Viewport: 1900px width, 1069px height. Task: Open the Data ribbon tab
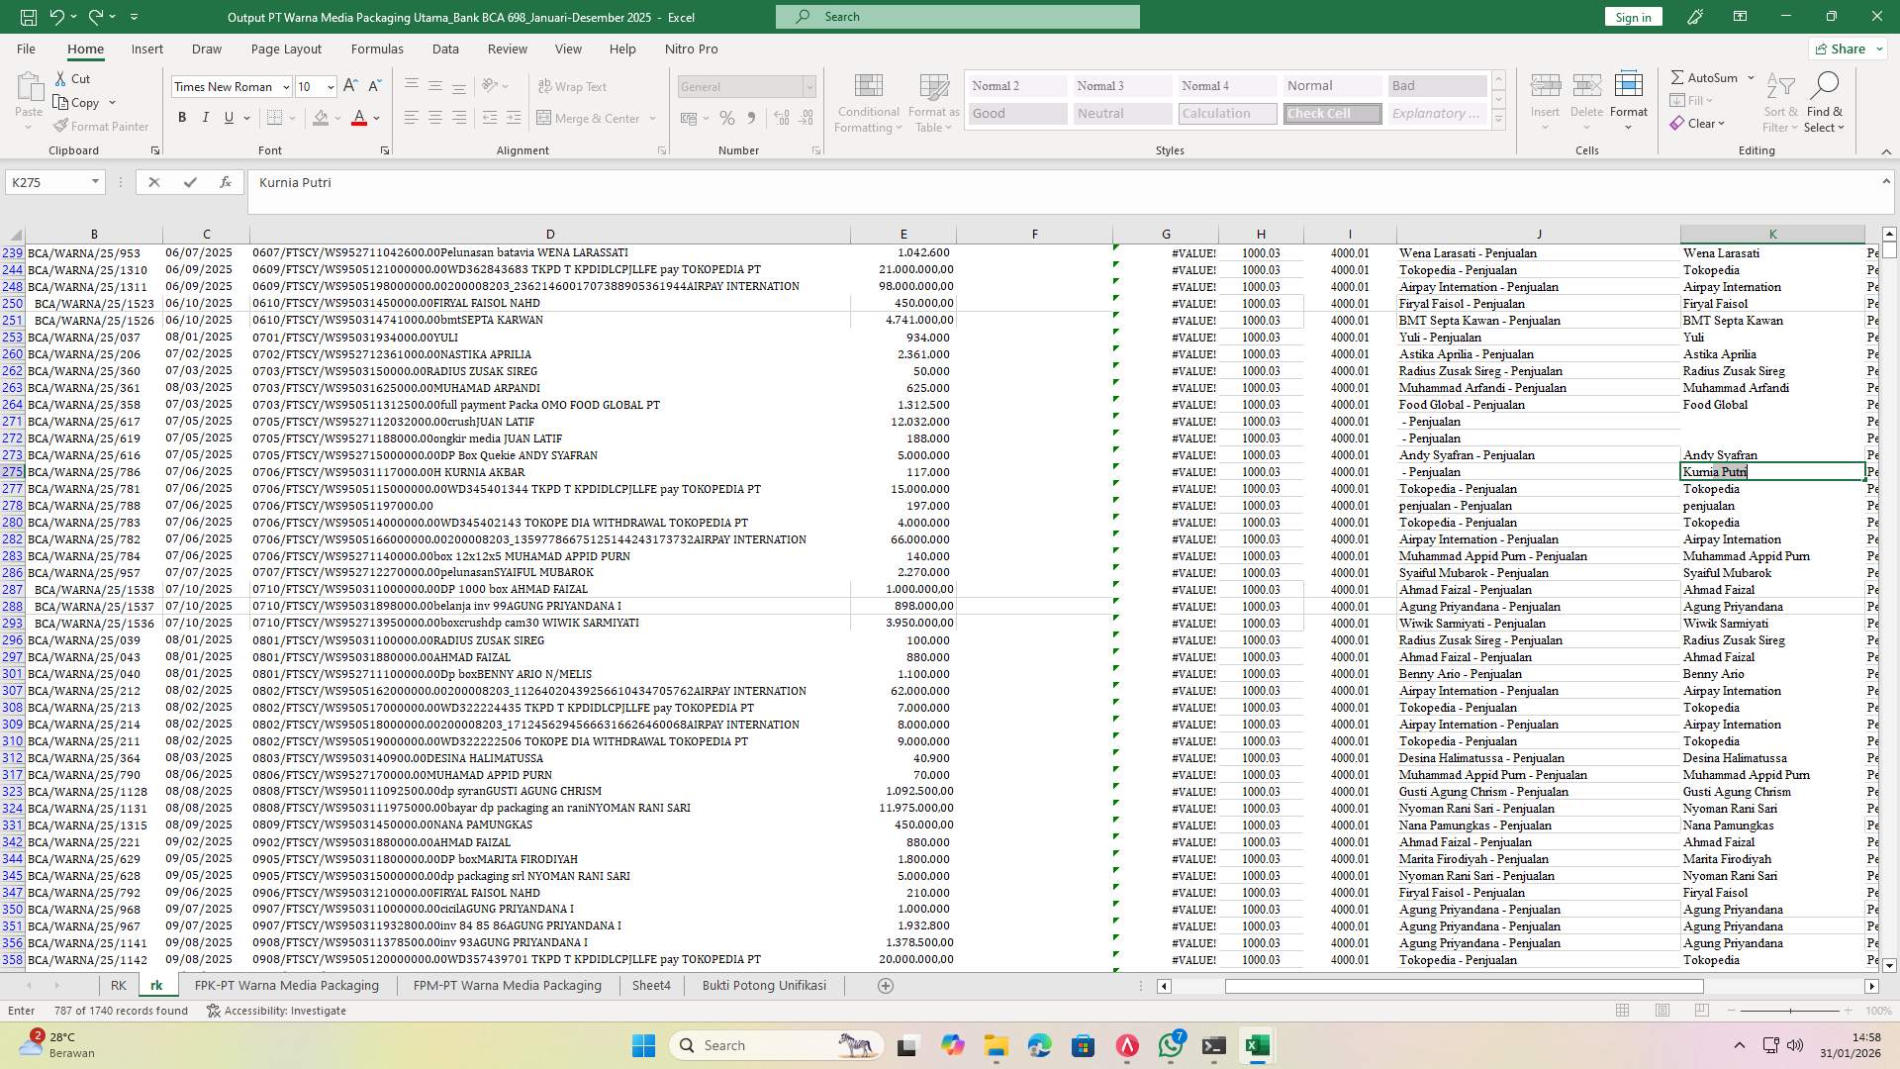(x=445, y=49)
